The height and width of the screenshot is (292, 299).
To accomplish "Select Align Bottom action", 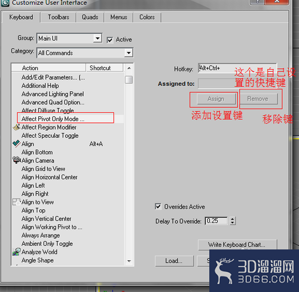I will [x=37, y=152].
